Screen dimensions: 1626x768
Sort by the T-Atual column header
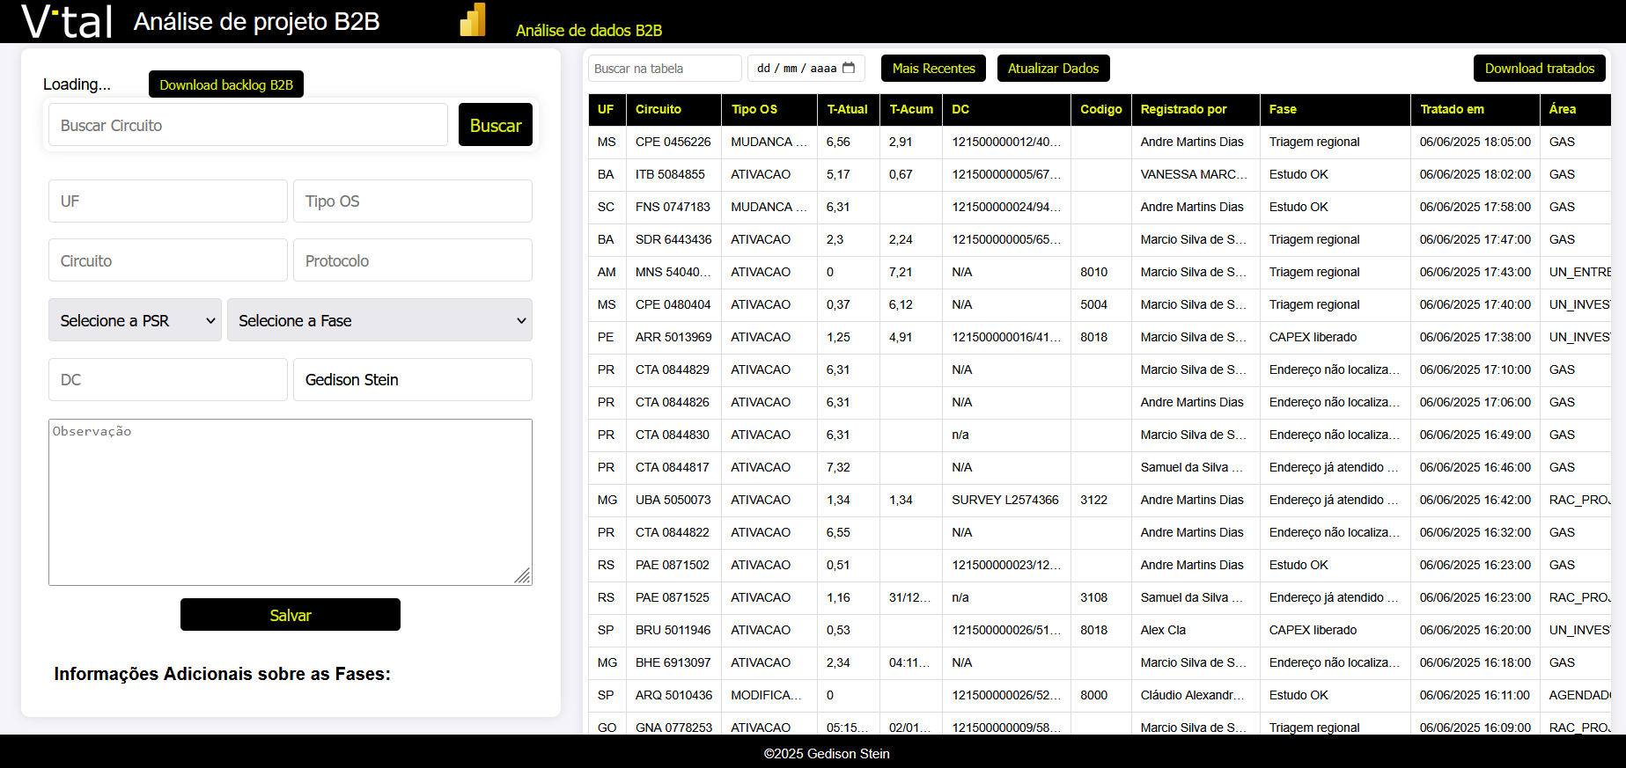tap(847, 109)
